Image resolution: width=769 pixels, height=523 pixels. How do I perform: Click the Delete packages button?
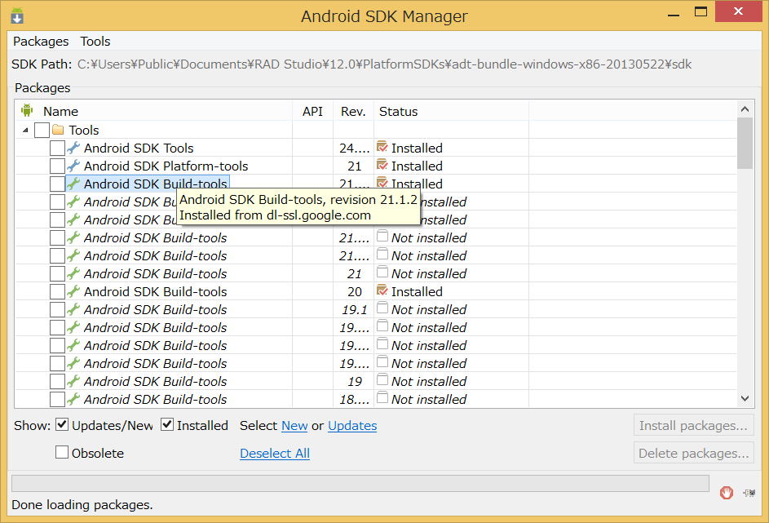pyautogui.click(x=693, y=454)
